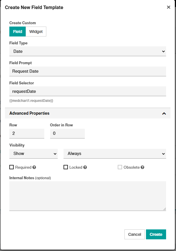
Task: Toggle the Obsolete checkbox
Action: pyautogui.click(x=120, y=167)
